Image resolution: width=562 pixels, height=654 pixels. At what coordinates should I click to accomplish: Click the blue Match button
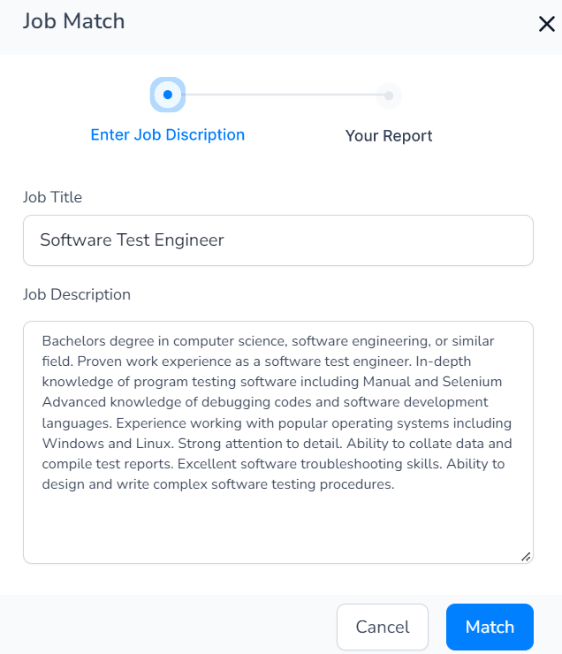click(x=490, y=627)
